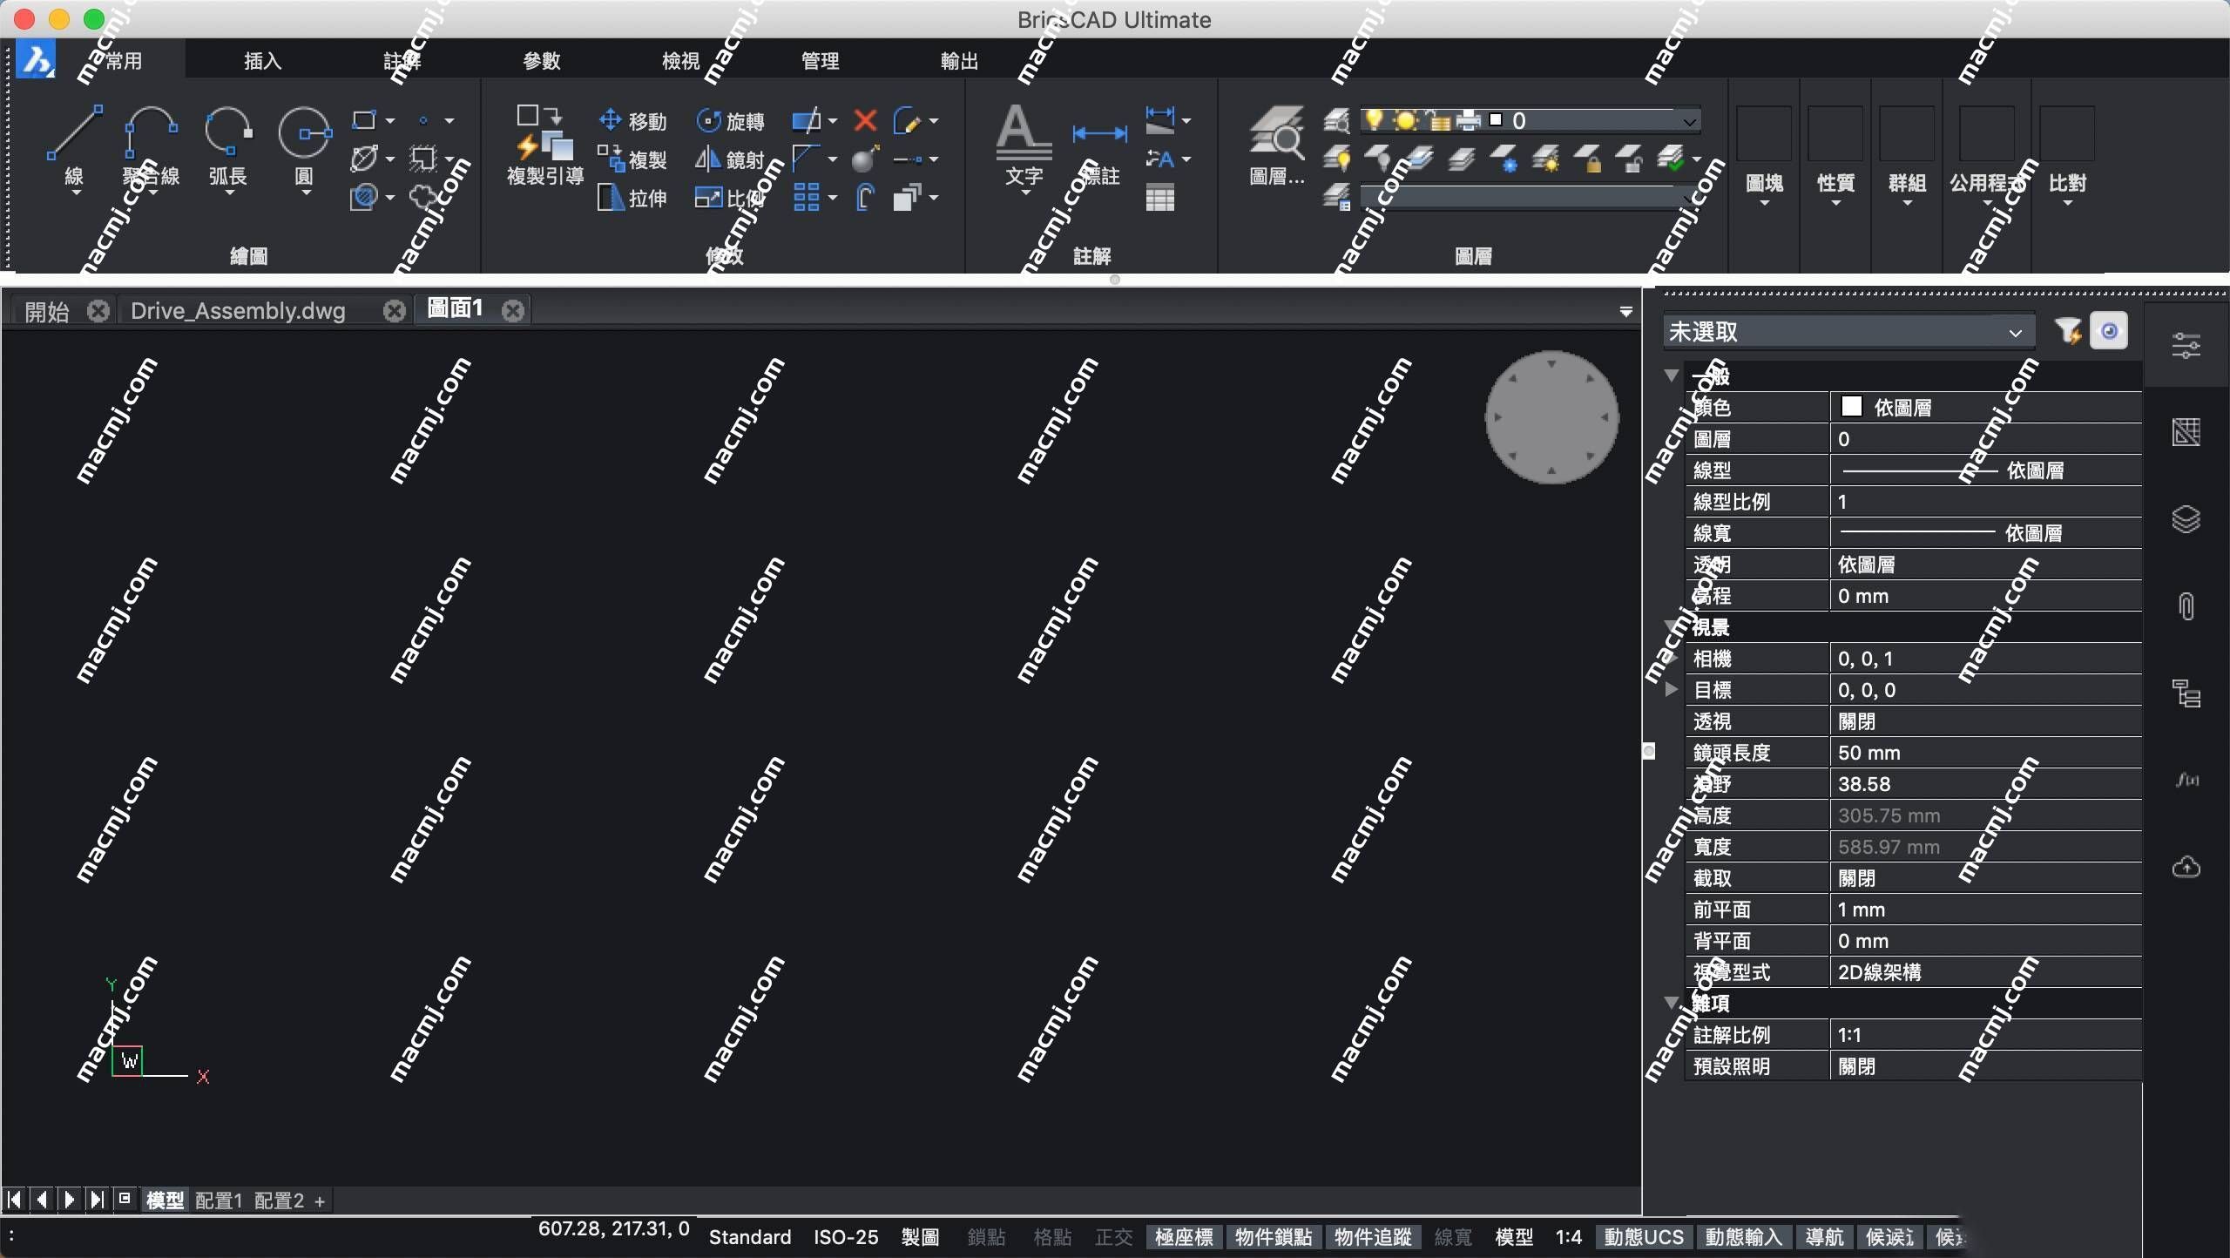Select the Arc (弧長) tool
2230x1258 pixels.
point(228,146)
